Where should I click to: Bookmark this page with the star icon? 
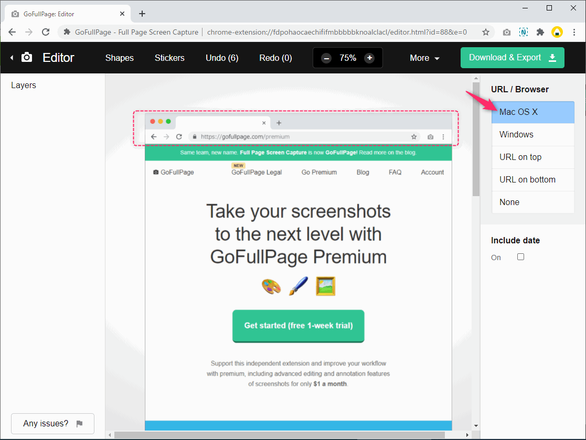[485, 32]
